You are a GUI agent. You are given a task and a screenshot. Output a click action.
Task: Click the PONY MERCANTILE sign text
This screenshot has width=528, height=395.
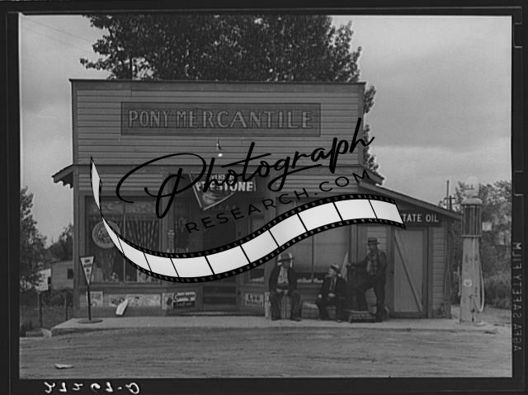click(x=220, y=119)
